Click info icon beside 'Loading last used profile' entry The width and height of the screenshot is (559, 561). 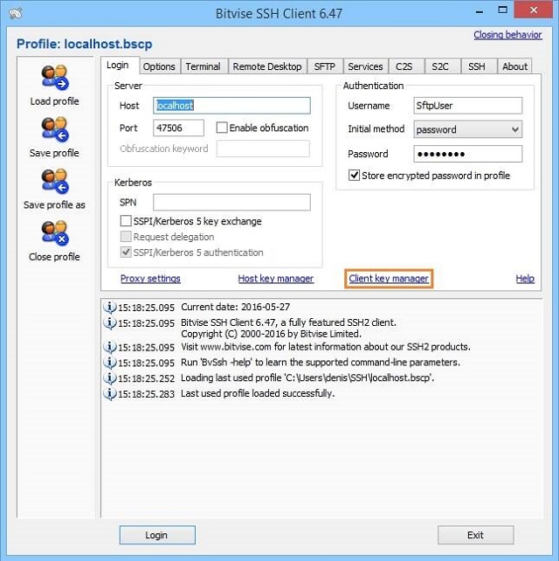click(110, 378)
